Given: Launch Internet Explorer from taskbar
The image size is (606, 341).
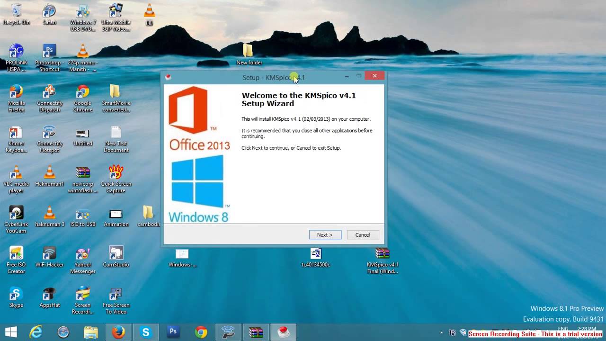Looking at the screenshot, I should 36,332.
